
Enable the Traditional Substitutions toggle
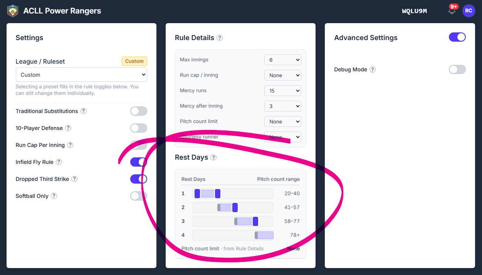139,111
